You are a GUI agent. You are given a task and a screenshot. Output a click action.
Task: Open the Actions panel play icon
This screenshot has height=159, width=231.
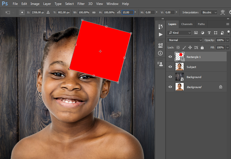pyautogui.click(x=161, y=35)
